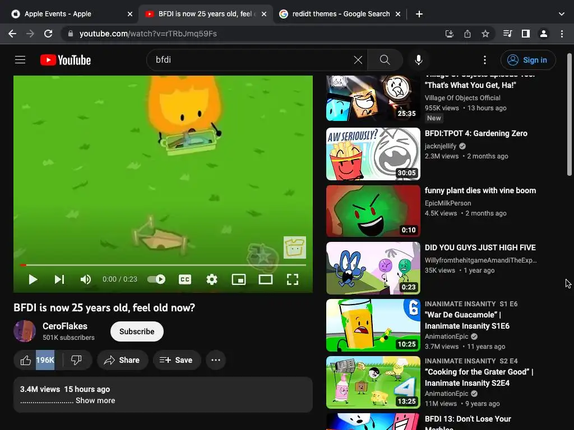574x430 pixels.
Task: Share the video
Action: tap(122, 360)
